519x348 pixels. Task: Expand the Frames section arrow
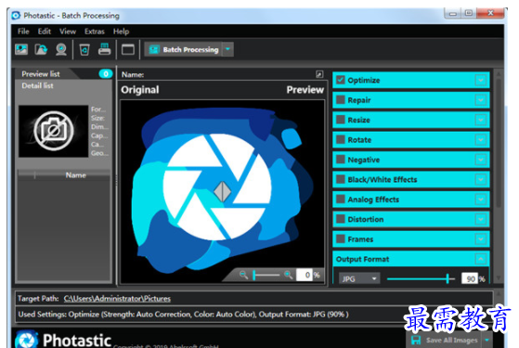(x=481, y=238)
